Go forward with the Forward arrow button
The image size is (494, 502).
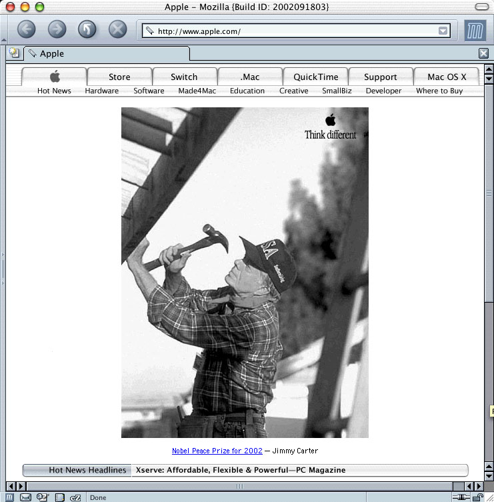pyautogui.click(x=57, y=29)
